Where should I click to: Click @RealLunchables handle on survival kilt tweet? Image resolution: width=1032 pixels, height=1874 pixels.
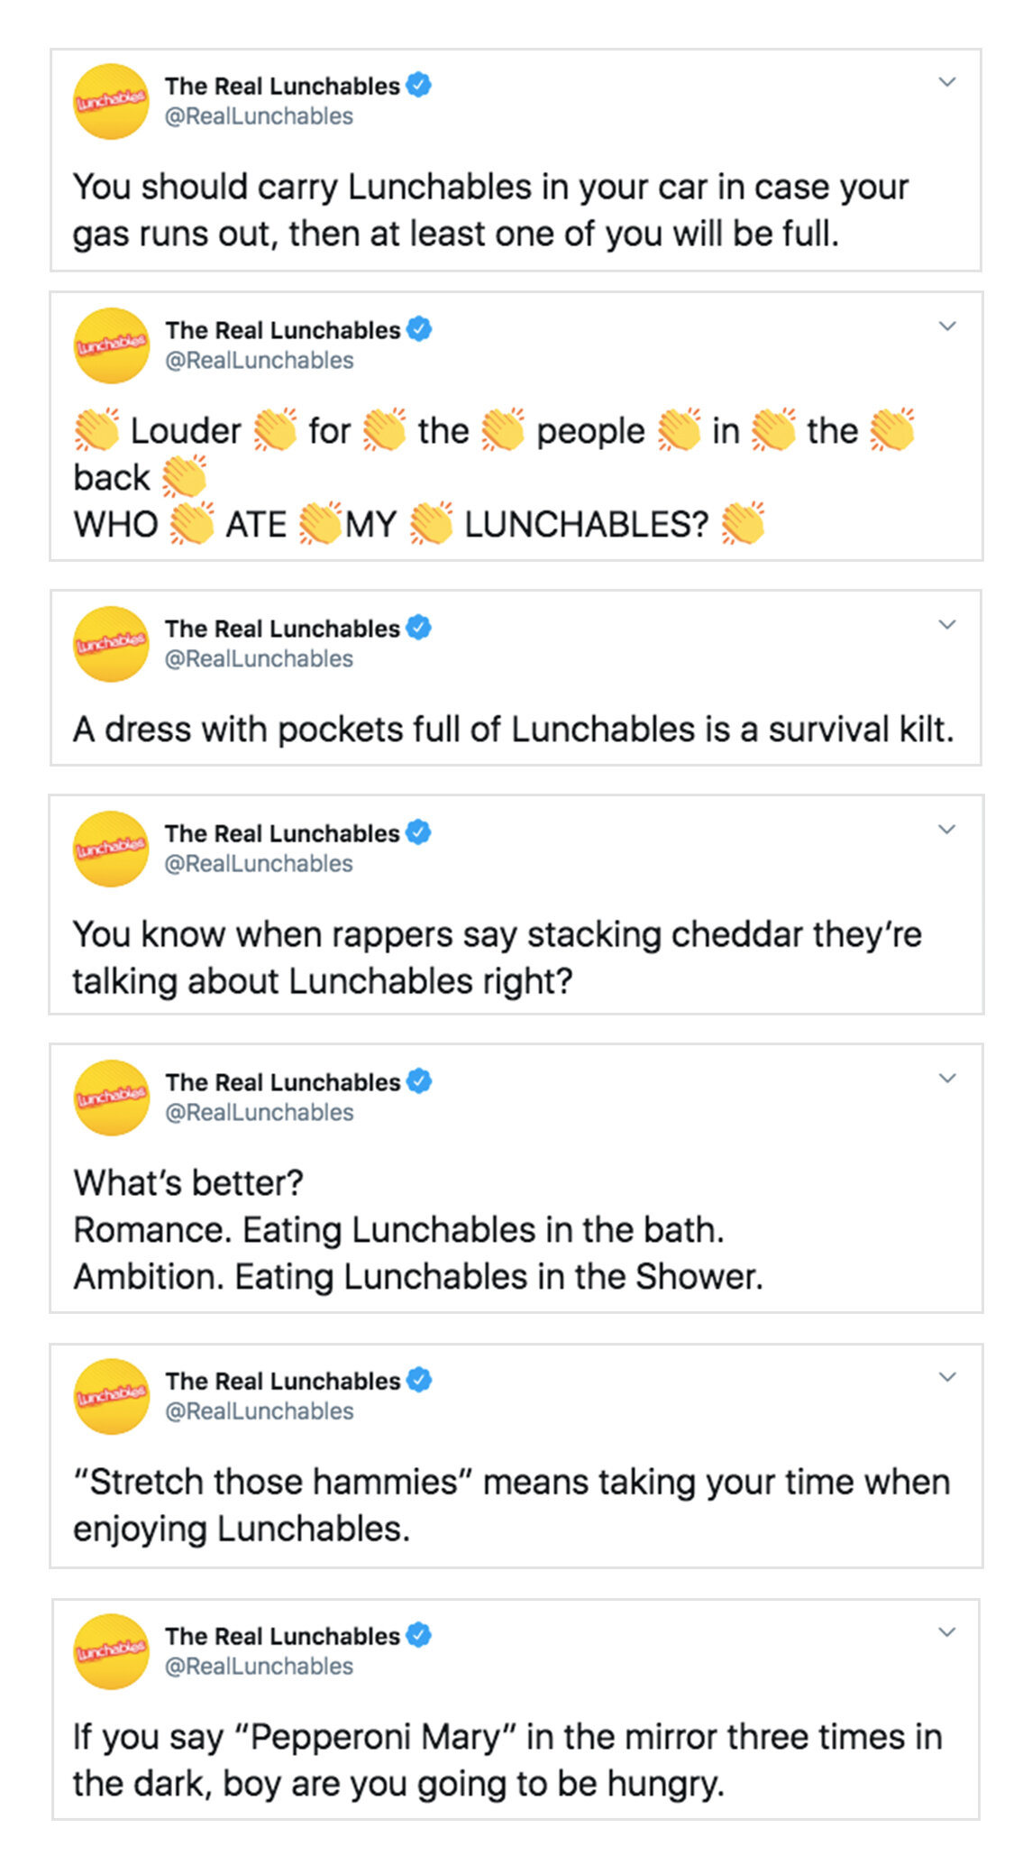click(x=259, y=659)
